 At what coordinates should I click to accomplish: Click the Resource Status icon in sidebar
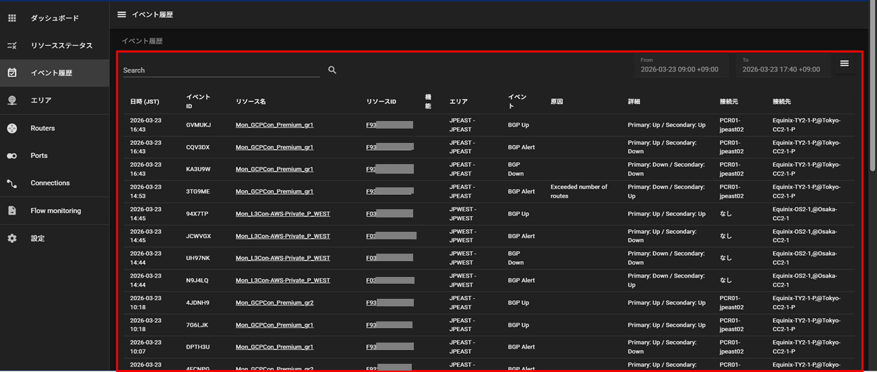[x=12, y=46]
